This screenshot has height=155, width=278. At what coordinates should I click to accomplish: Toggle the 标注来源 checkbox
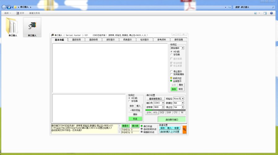tap(171, 66)
